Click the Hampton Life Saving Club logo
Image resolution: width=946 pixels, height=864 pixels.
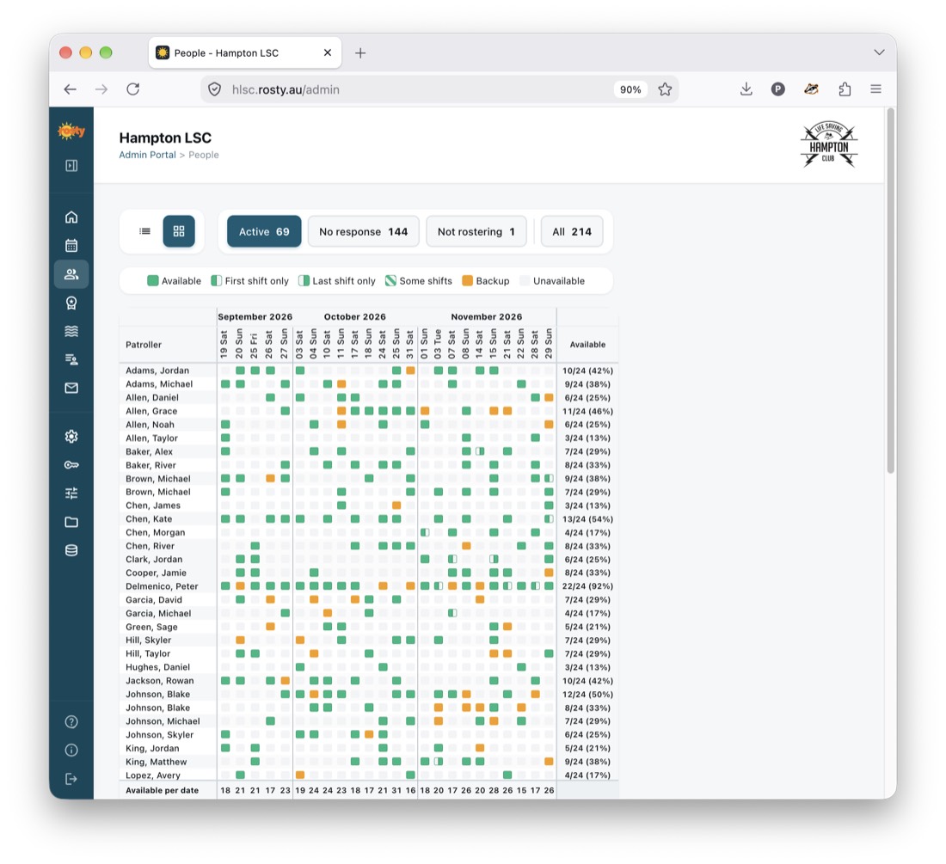[x=829, y=144]
